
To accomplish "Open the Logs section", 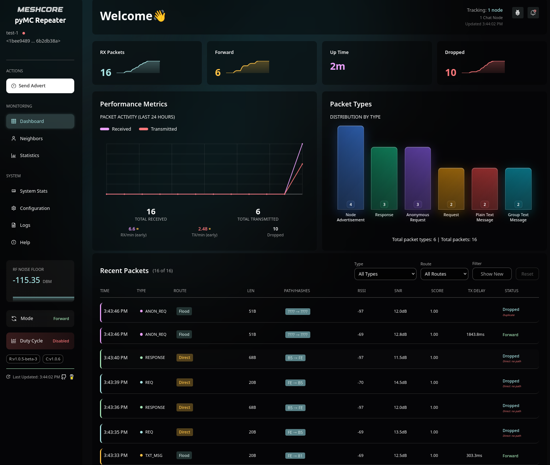I will pyautogui.click(x=25, y=225).
